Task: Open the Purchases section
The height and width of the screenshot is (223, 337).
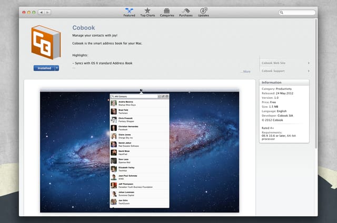Action: pos(186,12)
